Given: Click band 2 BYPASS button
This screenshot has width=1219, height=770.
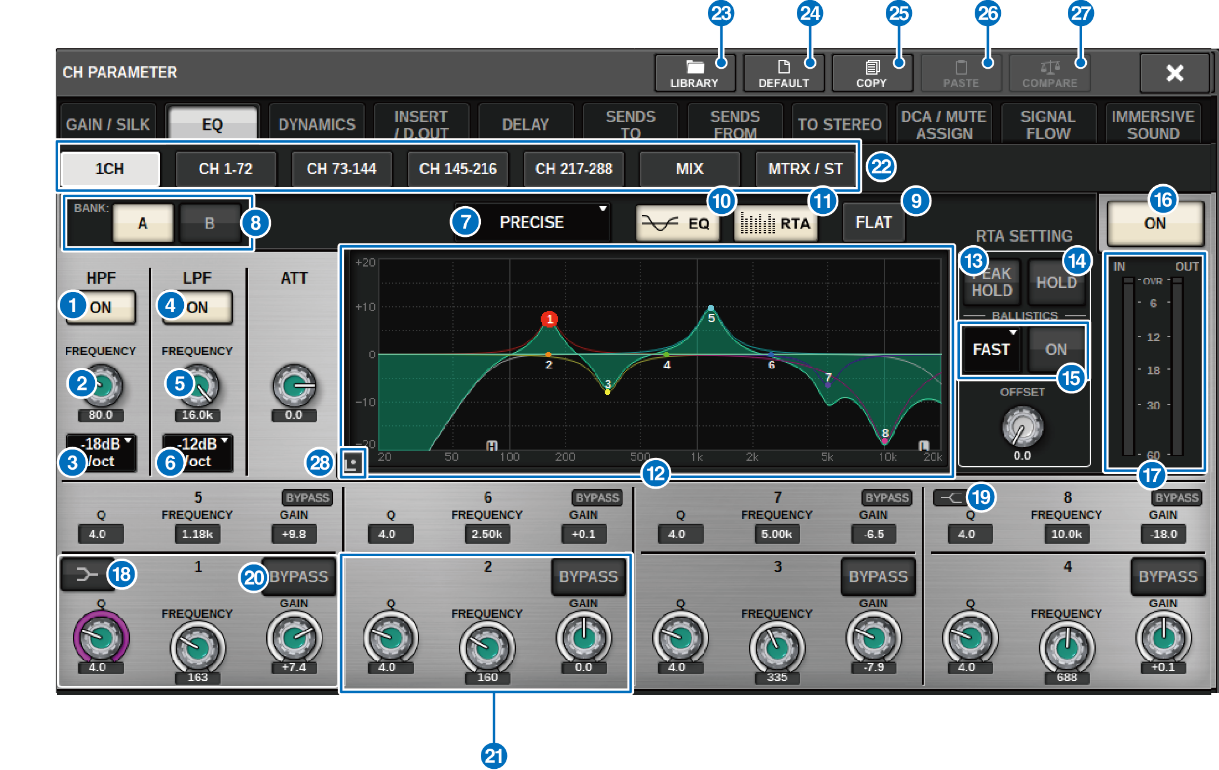Looking at the screenshot, I should coord(588,576).
